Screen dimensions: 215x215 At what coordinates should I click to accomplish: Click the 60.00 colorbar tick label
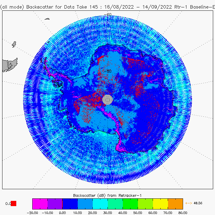coord(153,213)
